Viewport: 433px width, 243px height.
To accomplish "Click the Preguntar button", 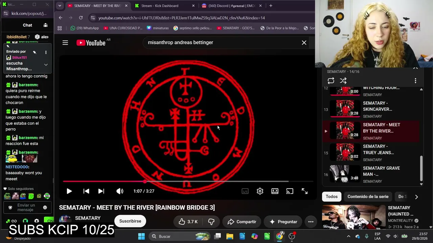I will coord(283,222).
